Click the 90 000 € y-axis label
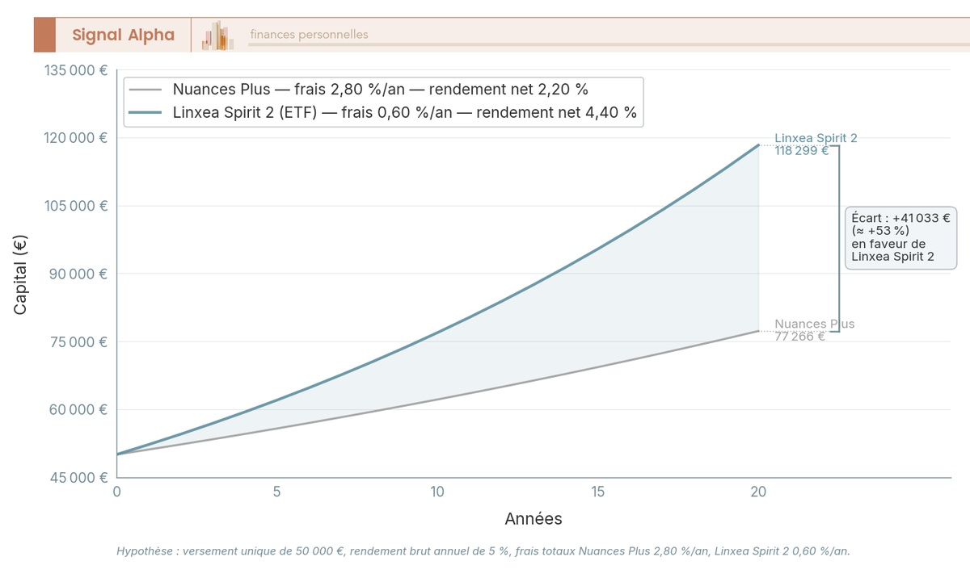970x582 pixels. (78, 274)
